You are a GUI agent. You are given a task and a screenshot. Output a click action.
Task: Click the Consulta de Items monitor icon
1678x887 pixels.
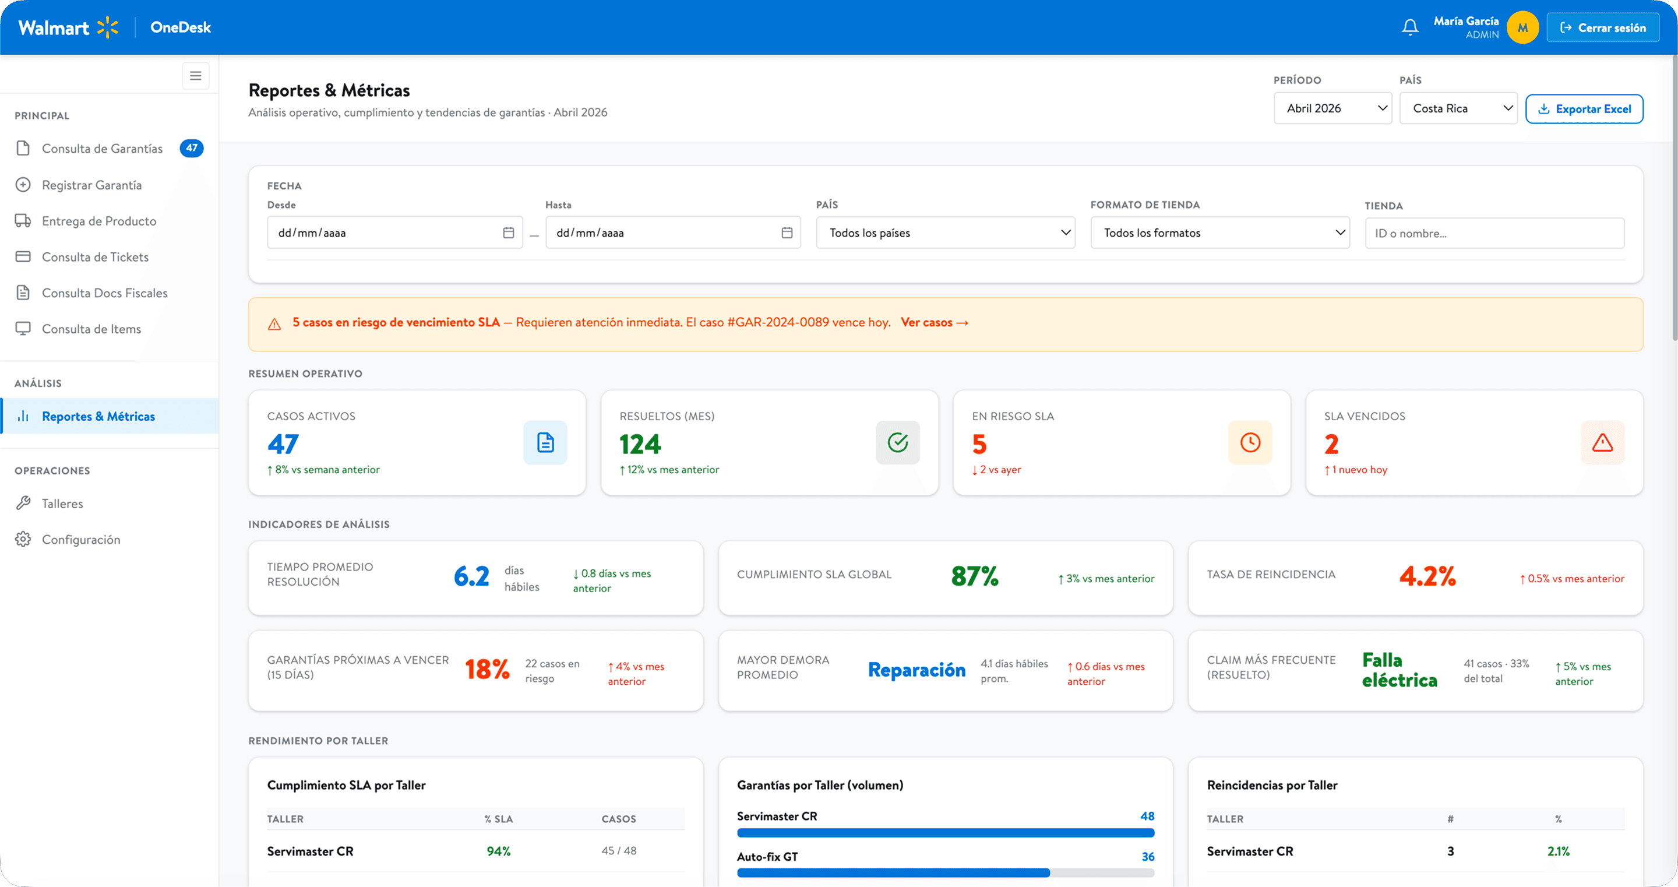tap(23, 329)
